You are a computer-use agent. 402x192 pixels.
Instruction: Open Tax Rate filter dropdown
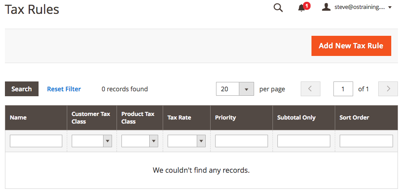186,141
